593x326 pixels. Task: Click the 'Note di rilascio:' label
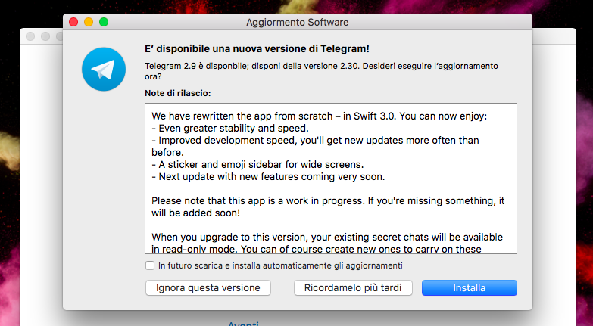coord(178,93)
